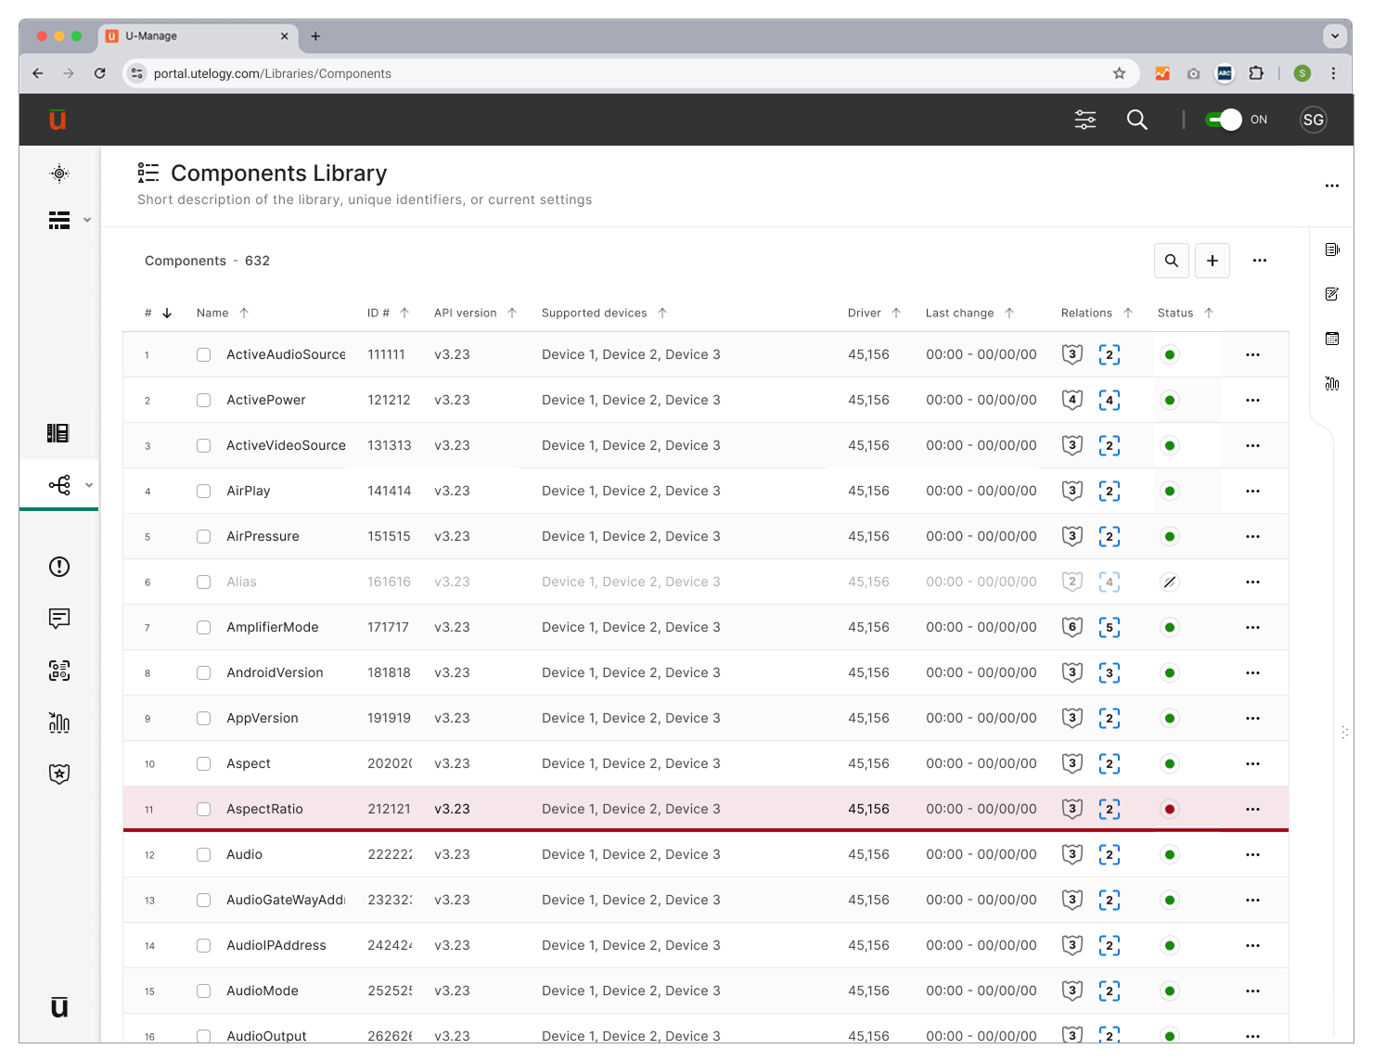
Task: Toggle the ON switch in header
Action: (x=1224, y=120)
